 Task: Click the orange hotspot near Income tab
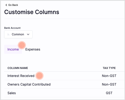22,45
